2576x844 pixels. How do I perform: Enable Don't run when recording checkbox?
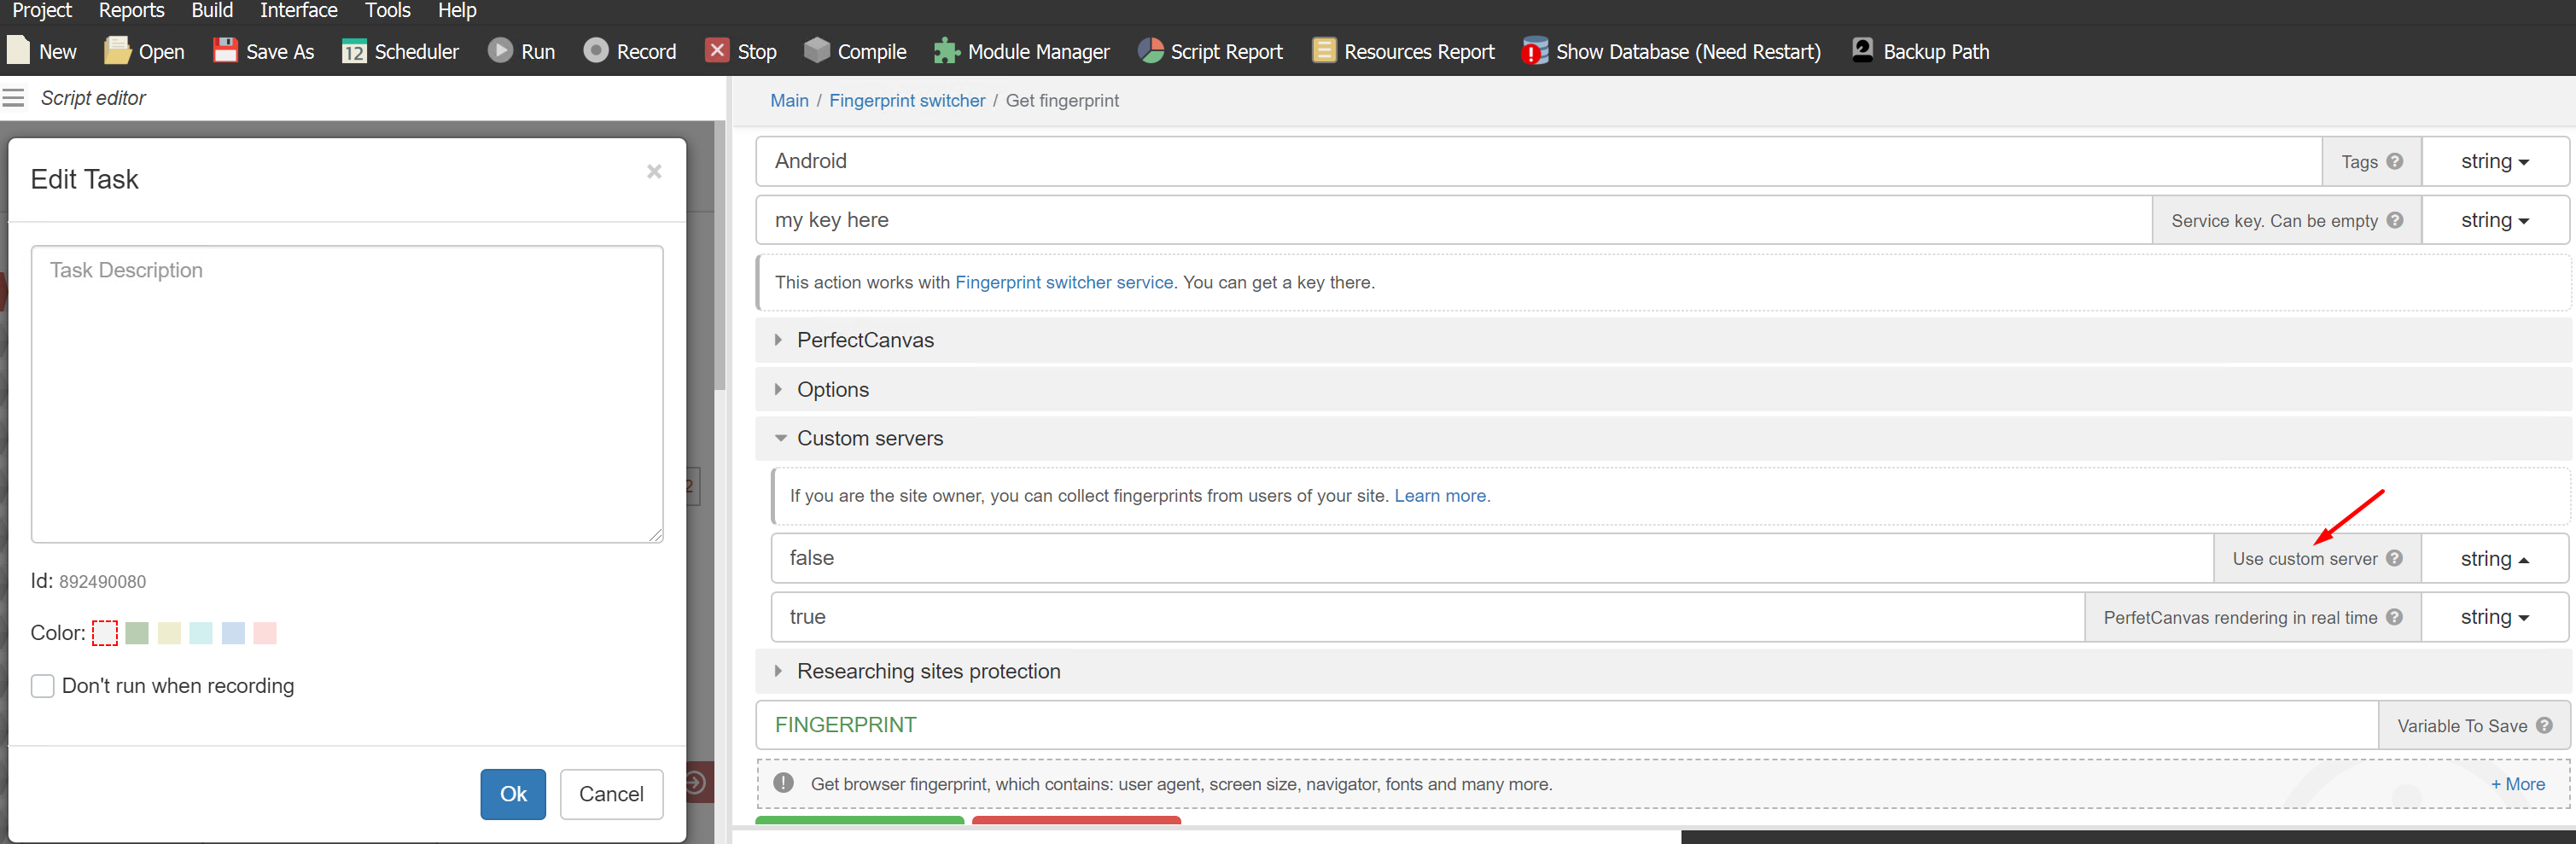43,686
